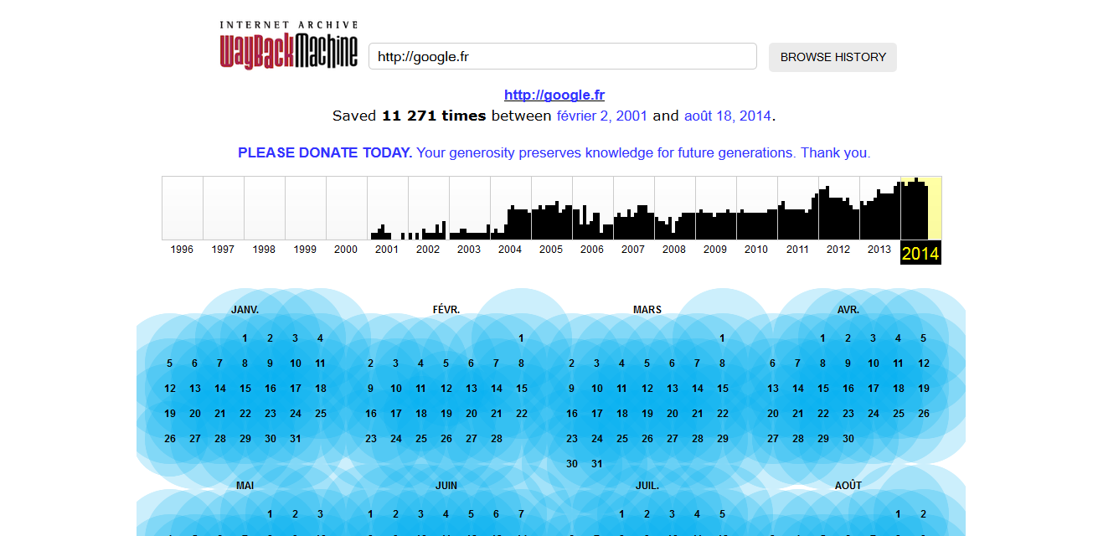Open day 9 in the FÉVR. calendar

pos(370,389)
